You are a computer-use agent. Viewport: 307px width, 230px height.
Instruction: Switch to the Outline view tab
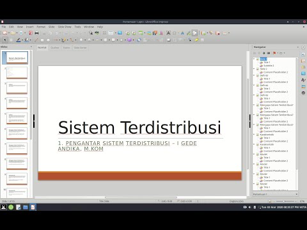click(54, 48)
